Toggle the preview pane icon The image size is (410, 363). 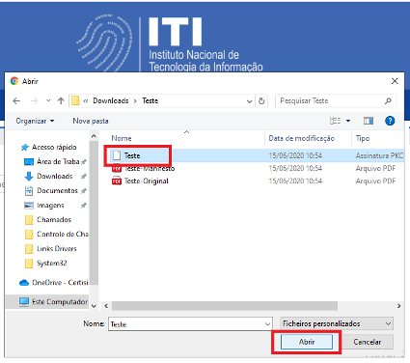click(369, 121)
